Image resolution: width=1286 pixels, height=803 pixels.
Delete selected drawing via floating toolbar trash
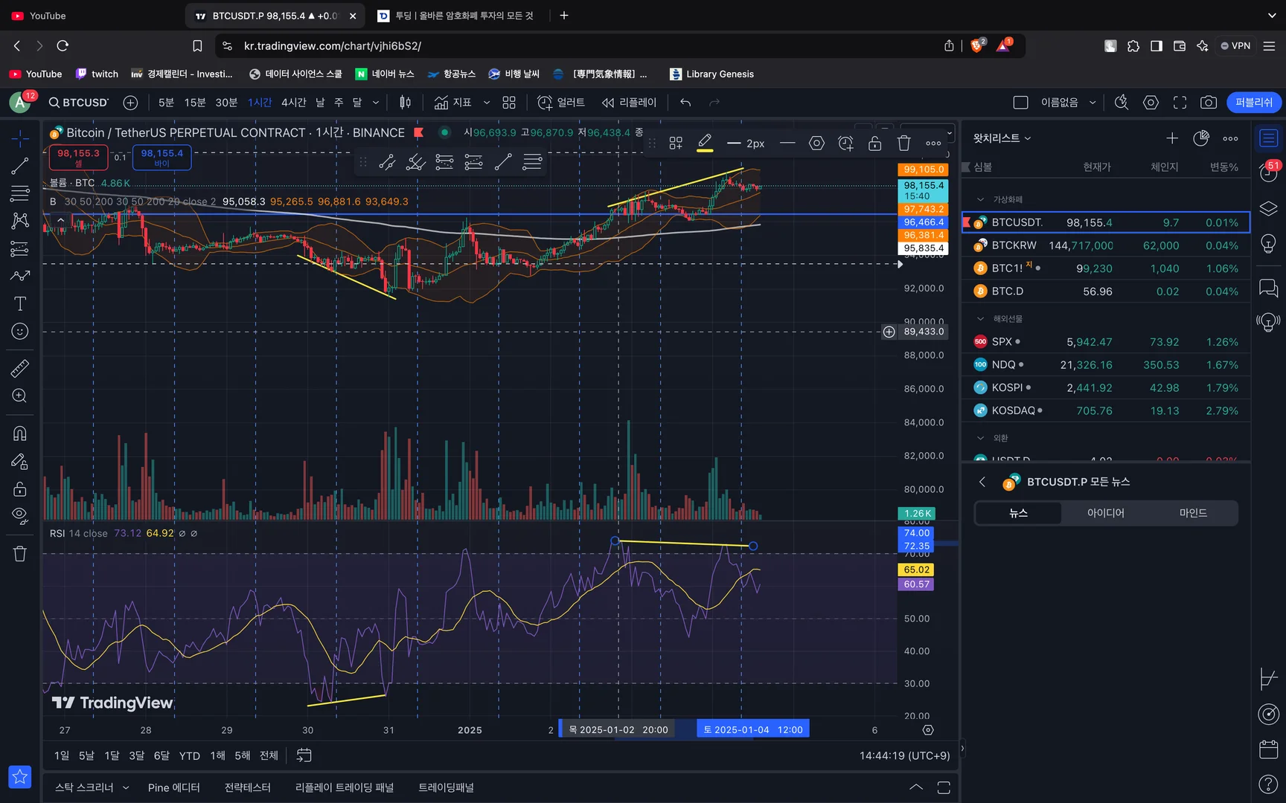[903, 143]
